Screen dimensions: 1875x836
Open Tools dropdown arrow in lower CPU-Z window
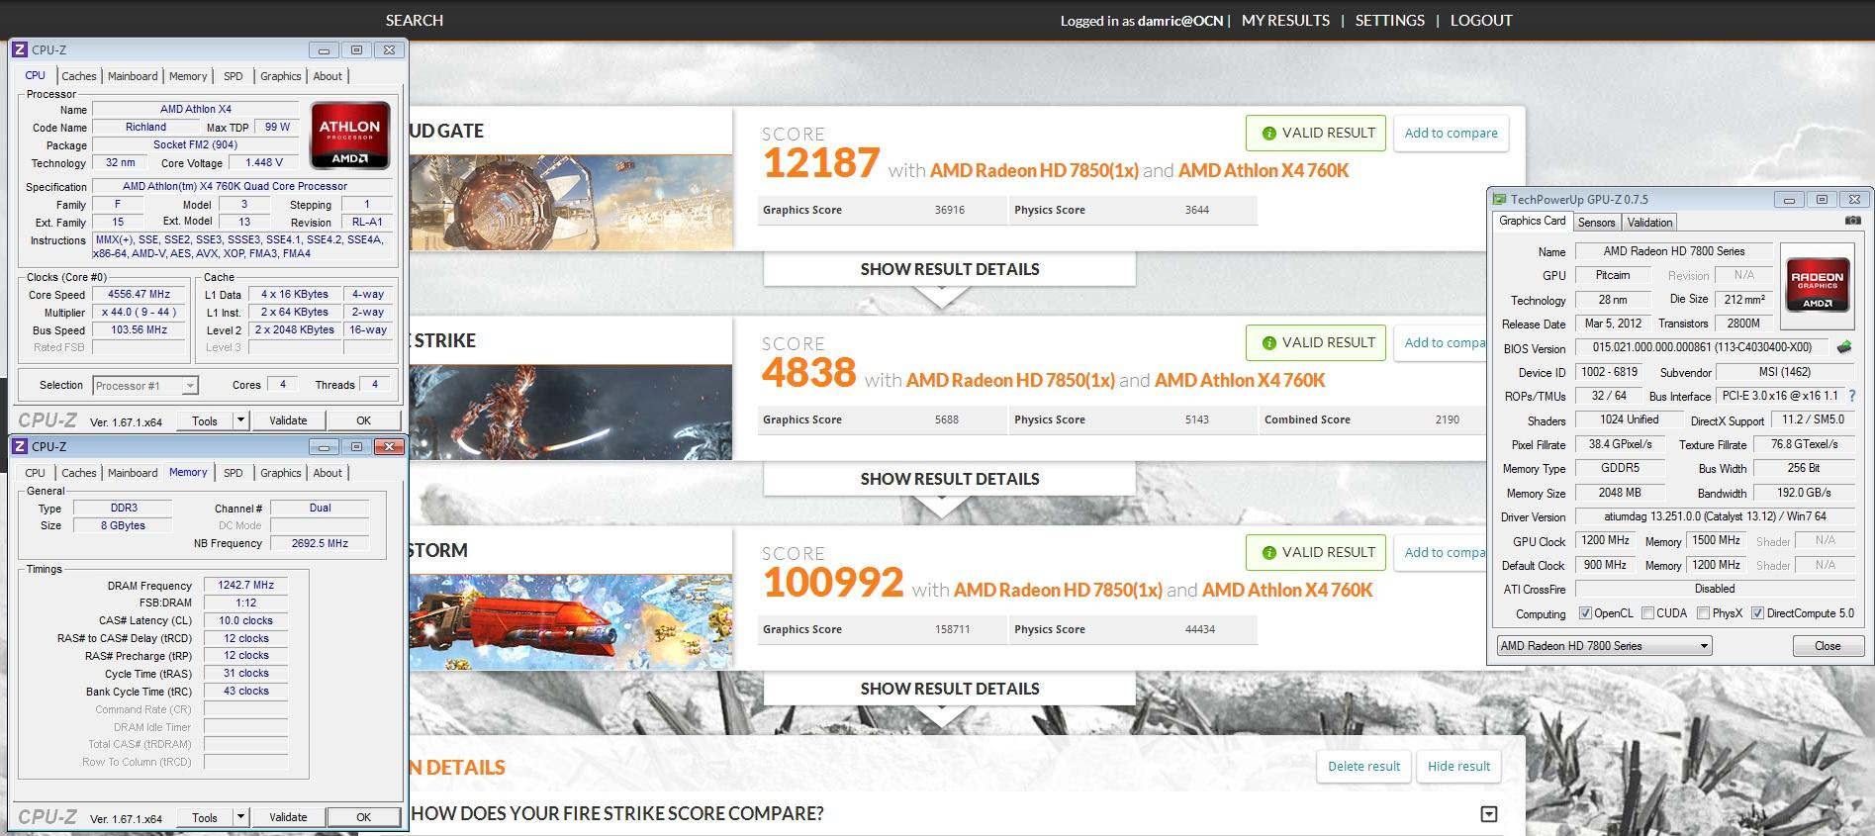click(x=240, y=817)
